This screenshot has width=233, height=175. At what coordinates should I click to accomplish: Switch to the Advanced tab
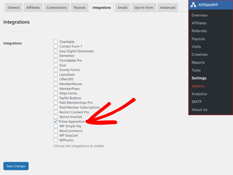click(167, 8)
